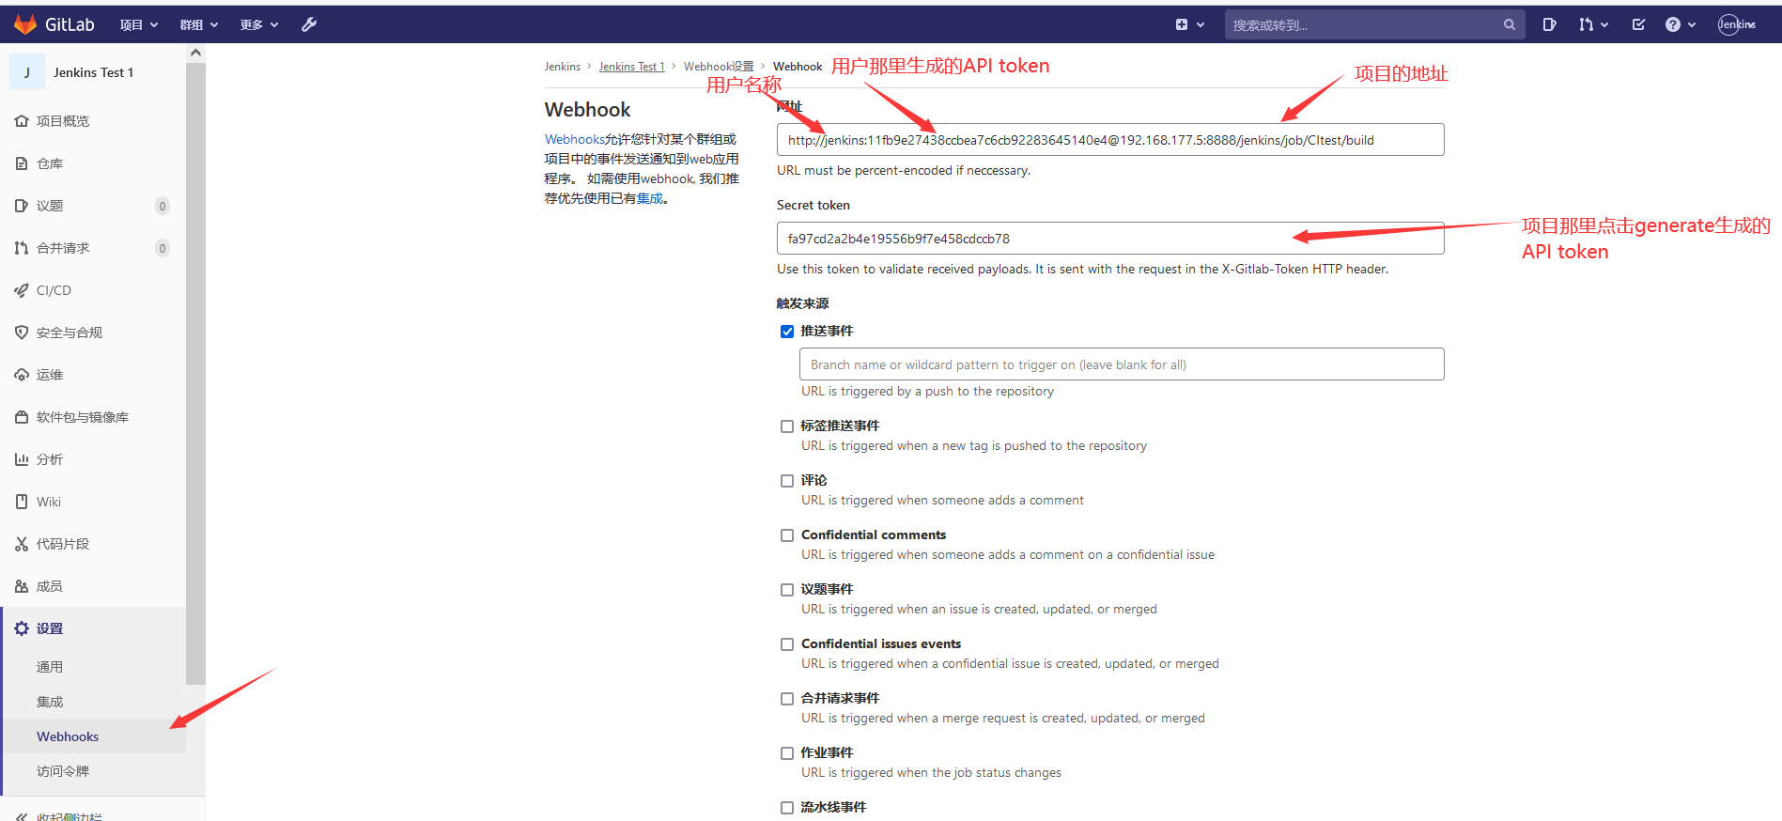
Task: Expand the merge requests top bar dropdown arrow
Action: point(1604,25)
